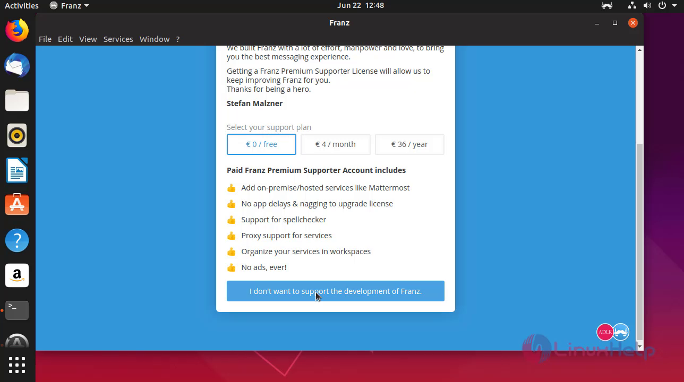Open the network status indicator

[632, 6]
